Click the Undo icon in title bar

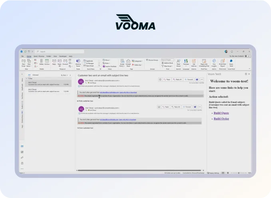click(29, 51)
